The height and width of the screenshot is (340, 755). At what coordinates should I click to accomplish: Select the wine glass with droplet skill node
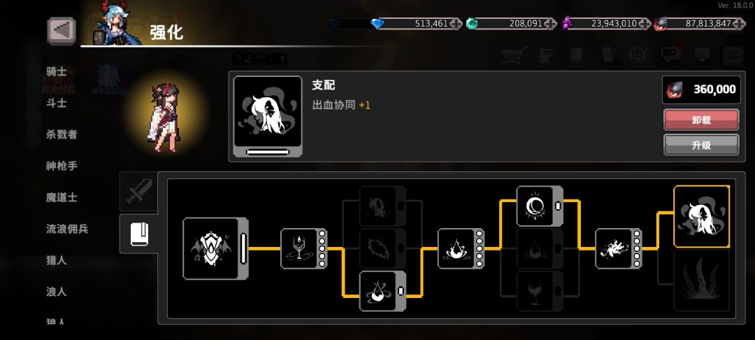click(x=304, y=248)
